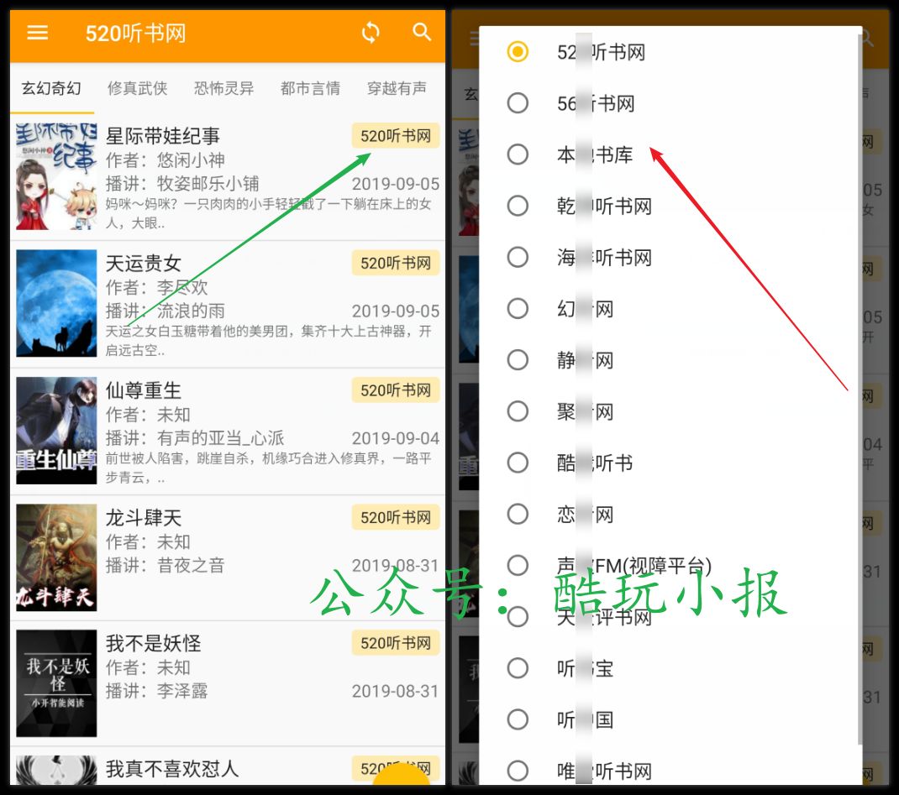Tap the 520听书网 tag on 星际带娃纪事
This screenshot has width=899, height=795.
(x=396, y=136)
